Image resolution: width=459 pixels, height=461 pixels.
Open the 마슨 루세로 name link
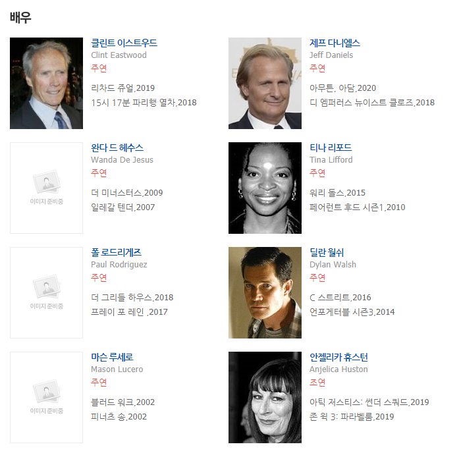click(x=112, y=357)
